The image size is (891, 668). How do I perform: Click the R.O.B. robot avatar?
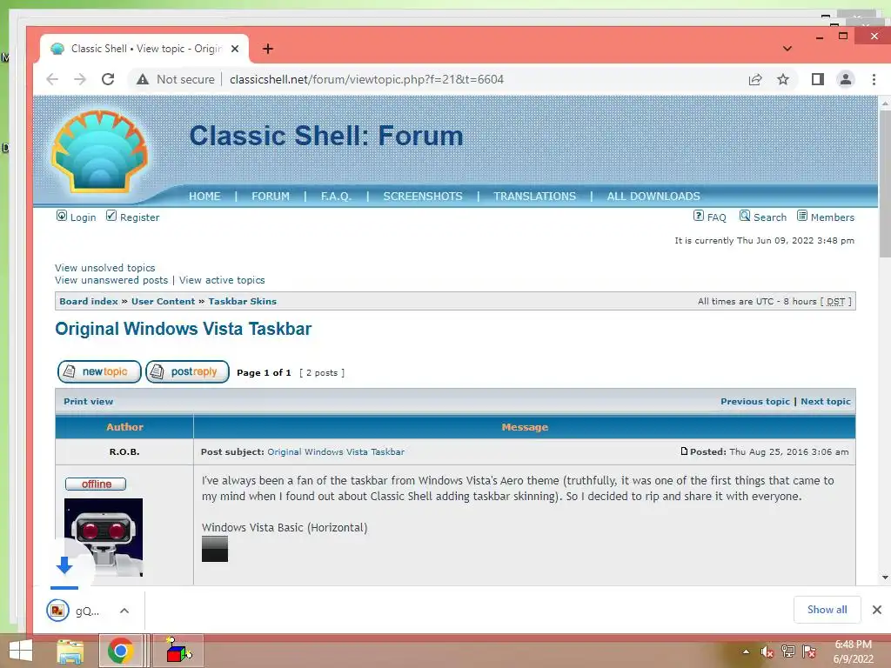click(104, 538)
